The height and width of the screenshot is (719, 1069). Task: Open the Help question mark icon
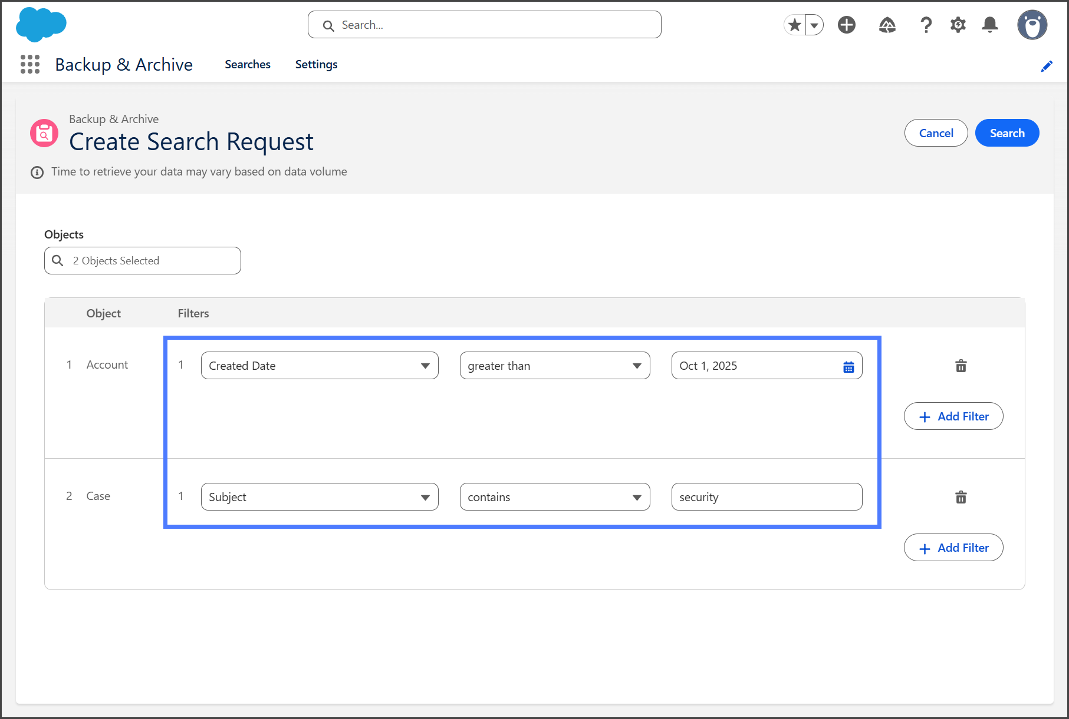(x=926, y=25)
